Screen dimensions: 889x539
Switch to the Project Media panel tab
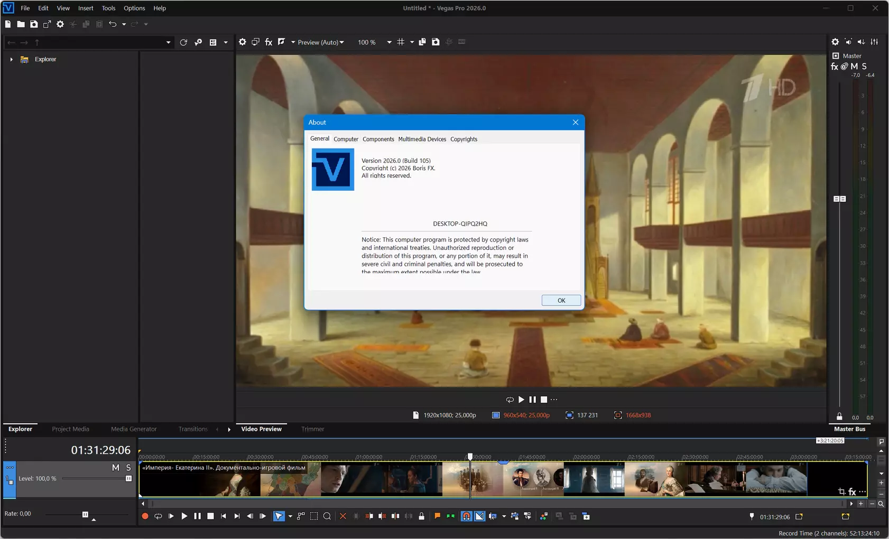pos(70,429)
